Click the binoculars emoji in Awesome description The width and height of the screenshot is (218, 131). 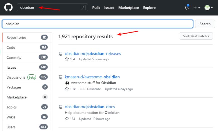[67, 83]
